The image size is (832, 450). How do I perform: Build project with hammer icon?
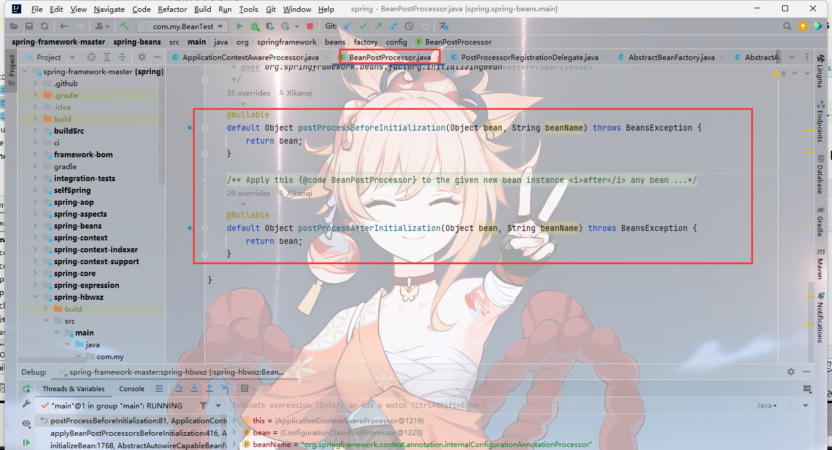pyautogui.click(x=124, y=26)
